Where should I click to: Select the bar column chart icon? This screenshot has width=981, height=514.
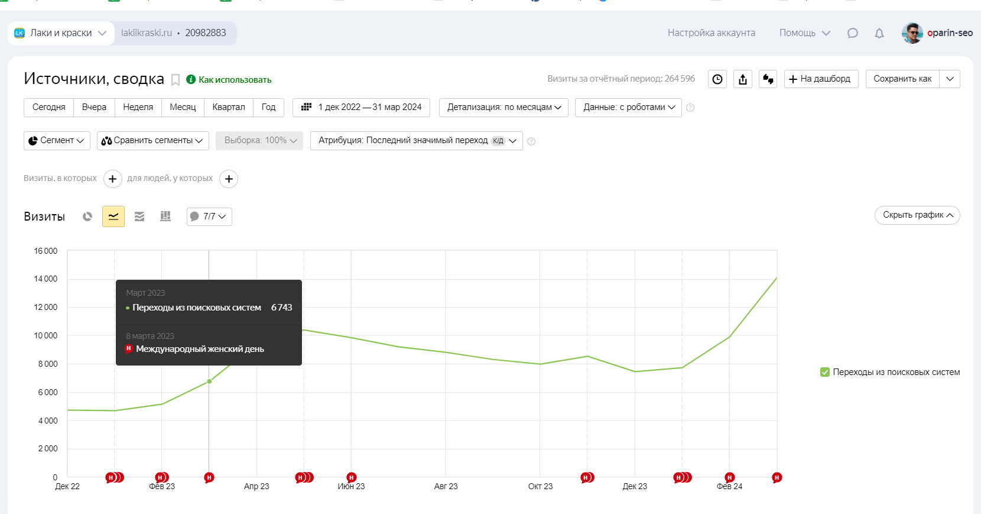(x=165, y=216)
